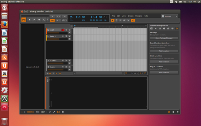
Task: Solo the Master track
Action: (66, 67)
